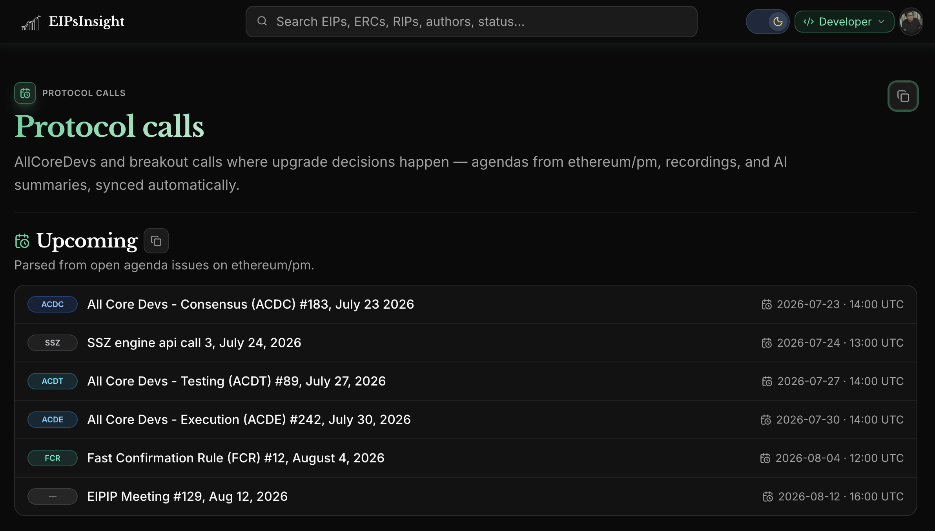Click the chevron on Developer selector
This screenshot has width=935, height=531.
click(882, 22)
